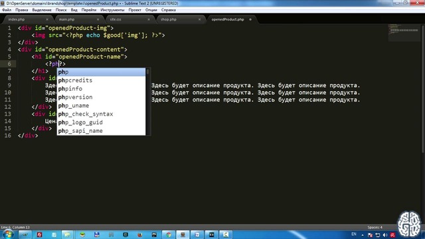The width and height of the screenshot is (425, 239).
Task: Click the Action Center flag tray icon
Action: coord(370,235)
